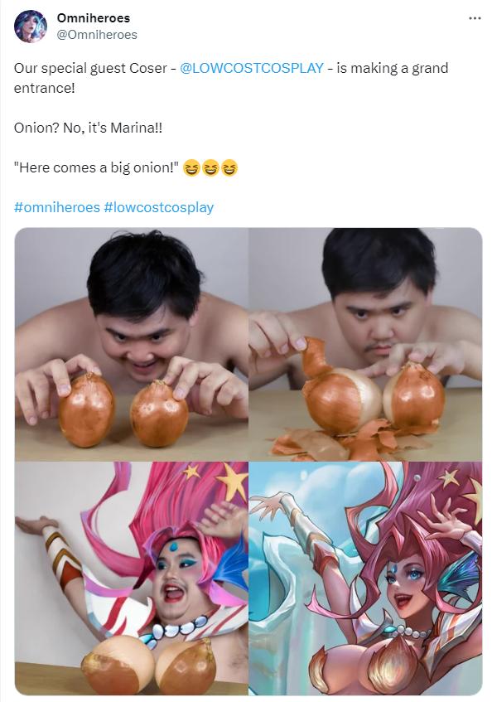Click the word "entrance!" in the tweet
Image resolution: width=492 pixels, height=702 pixels.
44,88
